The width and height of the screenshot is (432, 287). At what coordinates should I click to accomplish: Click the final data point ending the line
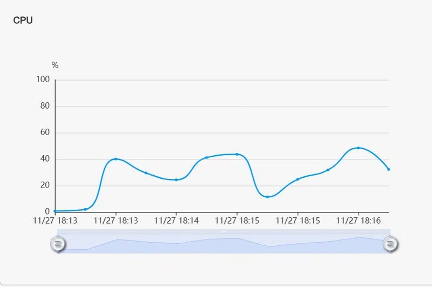pos(388,169)
